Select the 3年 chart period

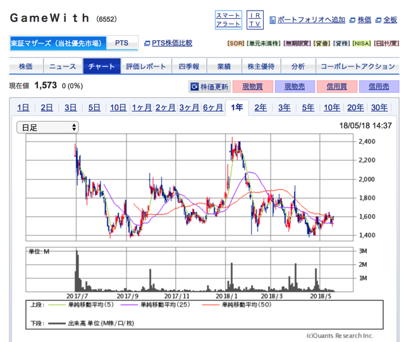click(x=285, y=107)
